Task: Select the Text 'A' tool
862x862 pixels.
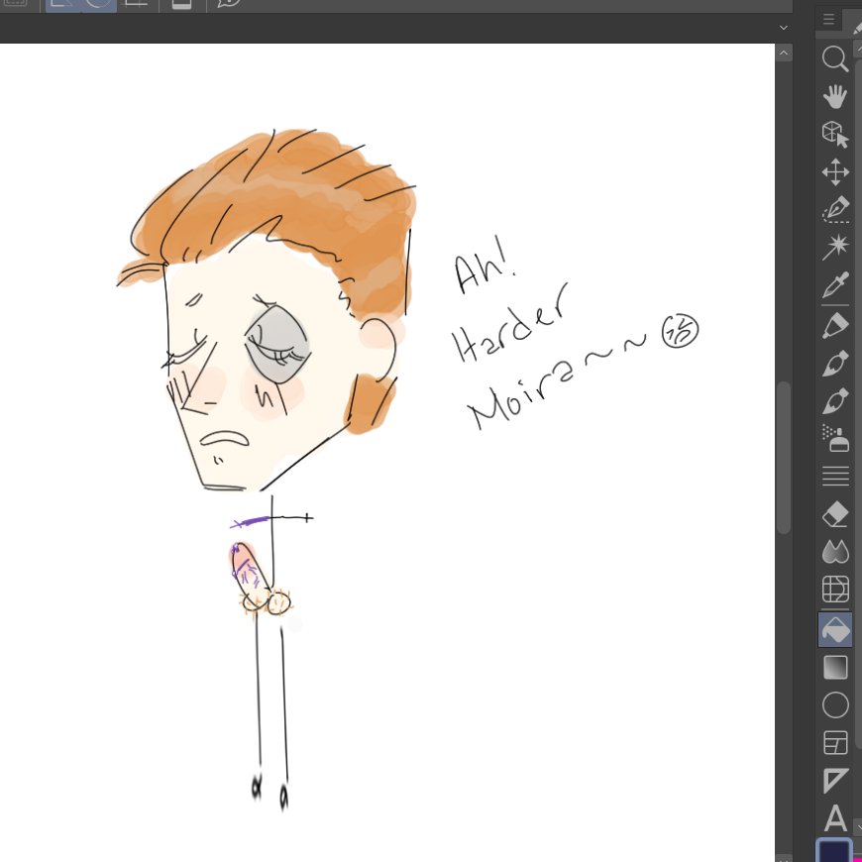Action: tap(835, 818)
